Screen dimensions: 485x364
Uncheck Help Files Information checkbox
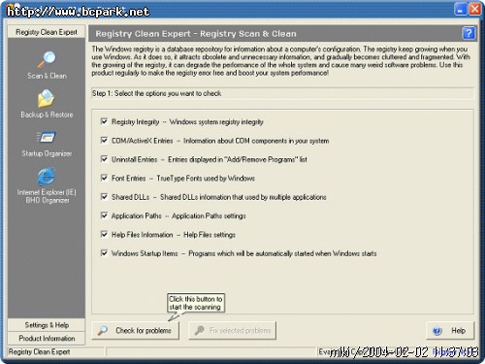point(104,234)
